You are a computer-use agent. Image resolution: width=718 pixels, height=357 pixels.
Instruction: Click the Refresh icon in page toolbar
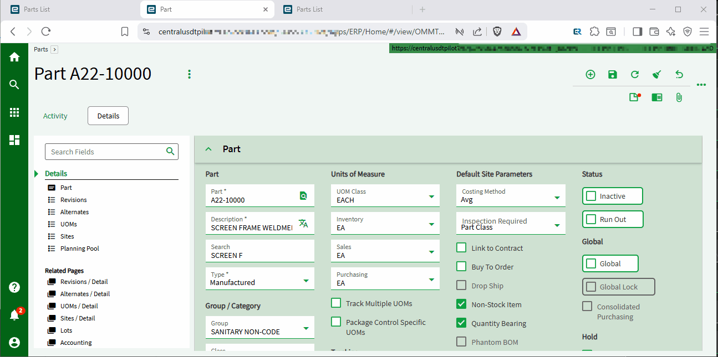[635, 75]
